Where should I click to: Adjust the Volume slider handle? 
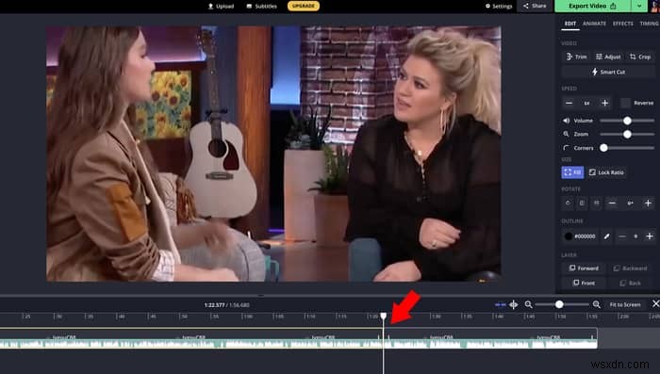(x=627, y=121)
